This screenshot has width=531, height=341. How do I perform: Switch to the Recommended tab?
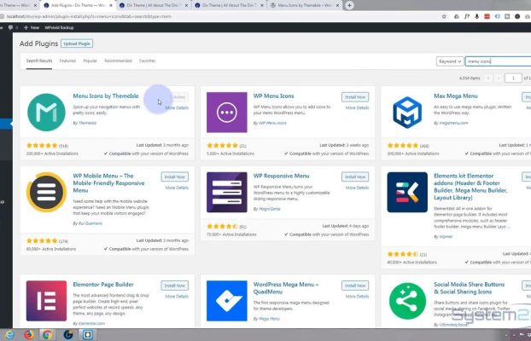118,61
